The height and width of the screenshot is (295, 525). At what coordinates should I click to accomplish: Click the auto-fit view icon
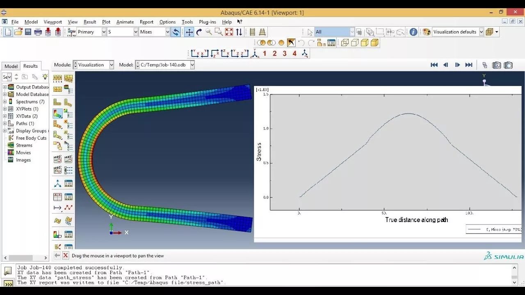click(x=229, y=32)
